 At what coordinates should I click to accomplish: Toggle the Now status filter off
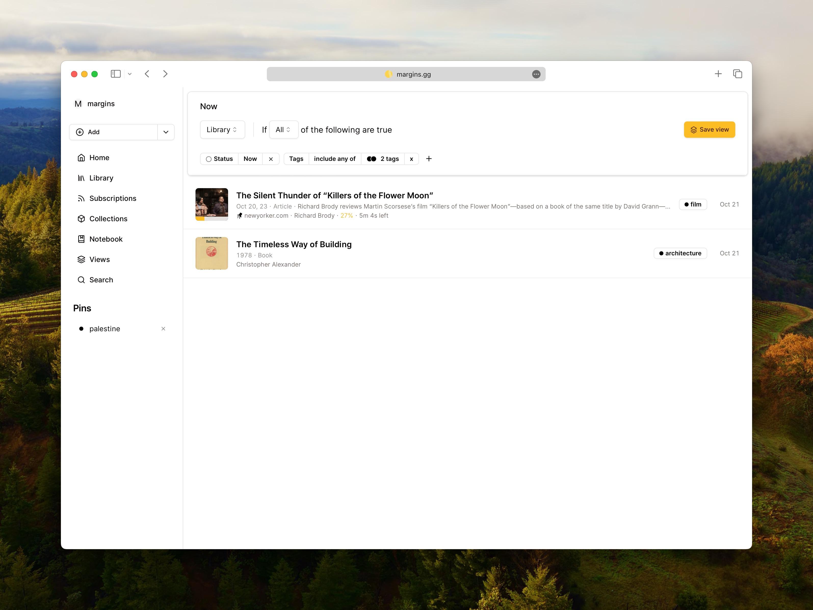pos(271,159)
